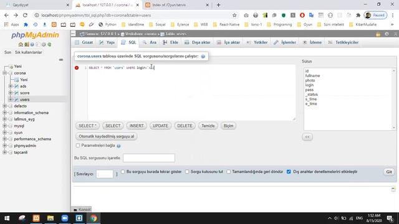Viewport: 399px width, 224px height.
Task: Collapse the corona database tree
Action: click(x=4, y=73)
